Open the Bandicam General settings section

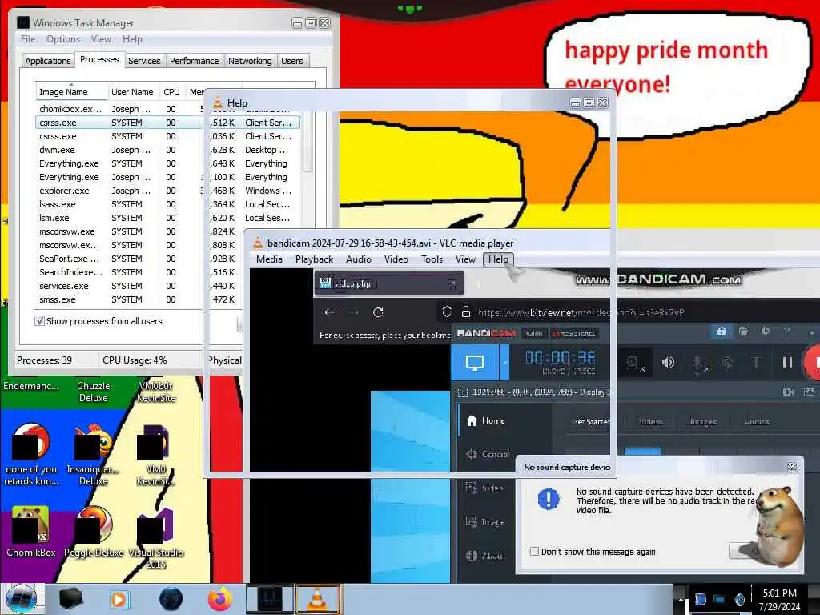tap(487, 454)
